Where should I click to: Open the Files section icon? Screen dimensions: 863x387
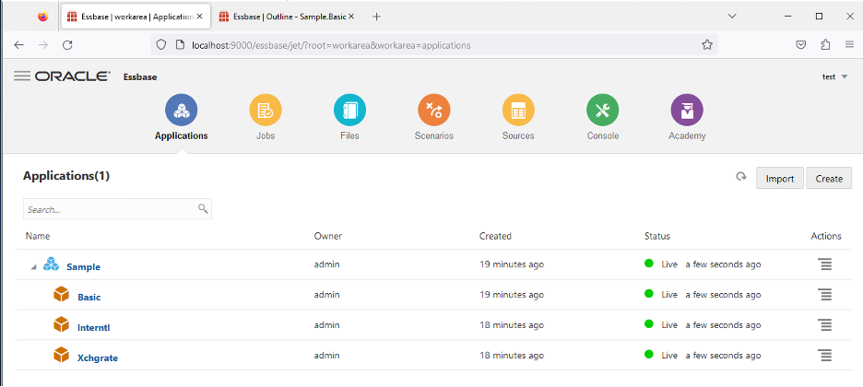[349, 110]
